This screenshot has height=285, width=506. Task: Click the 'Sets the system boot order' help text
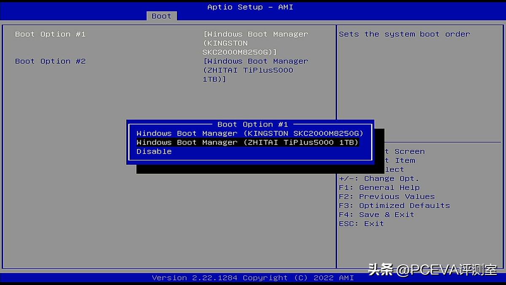pyautogui.click(x=404, y=34)
